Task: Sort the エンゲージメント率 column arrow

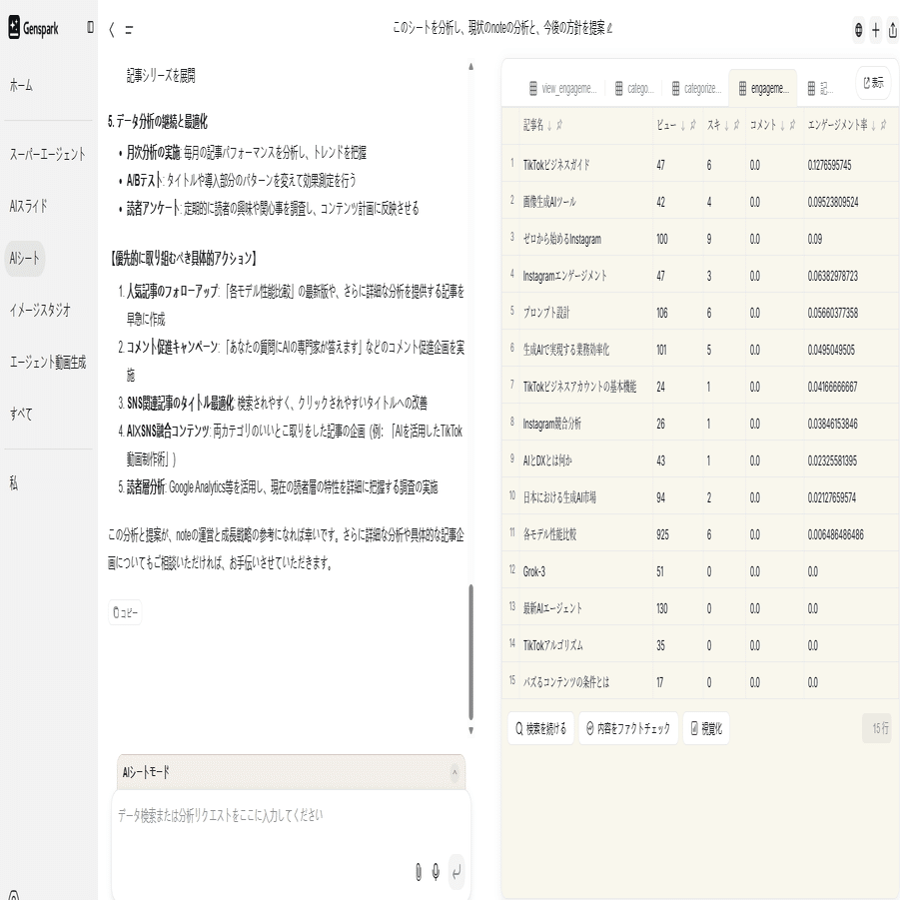Action: pyautogui.click(x=874, y=125)
